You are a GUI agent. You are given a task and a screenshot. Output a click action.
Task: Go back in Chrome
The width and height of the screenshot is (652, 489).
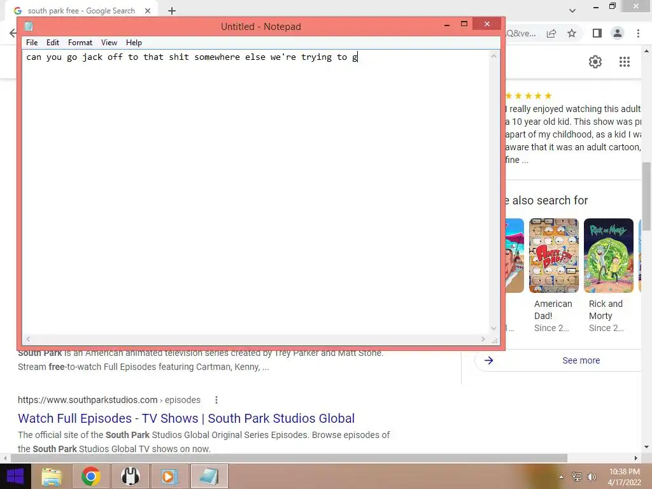(13, 33)
